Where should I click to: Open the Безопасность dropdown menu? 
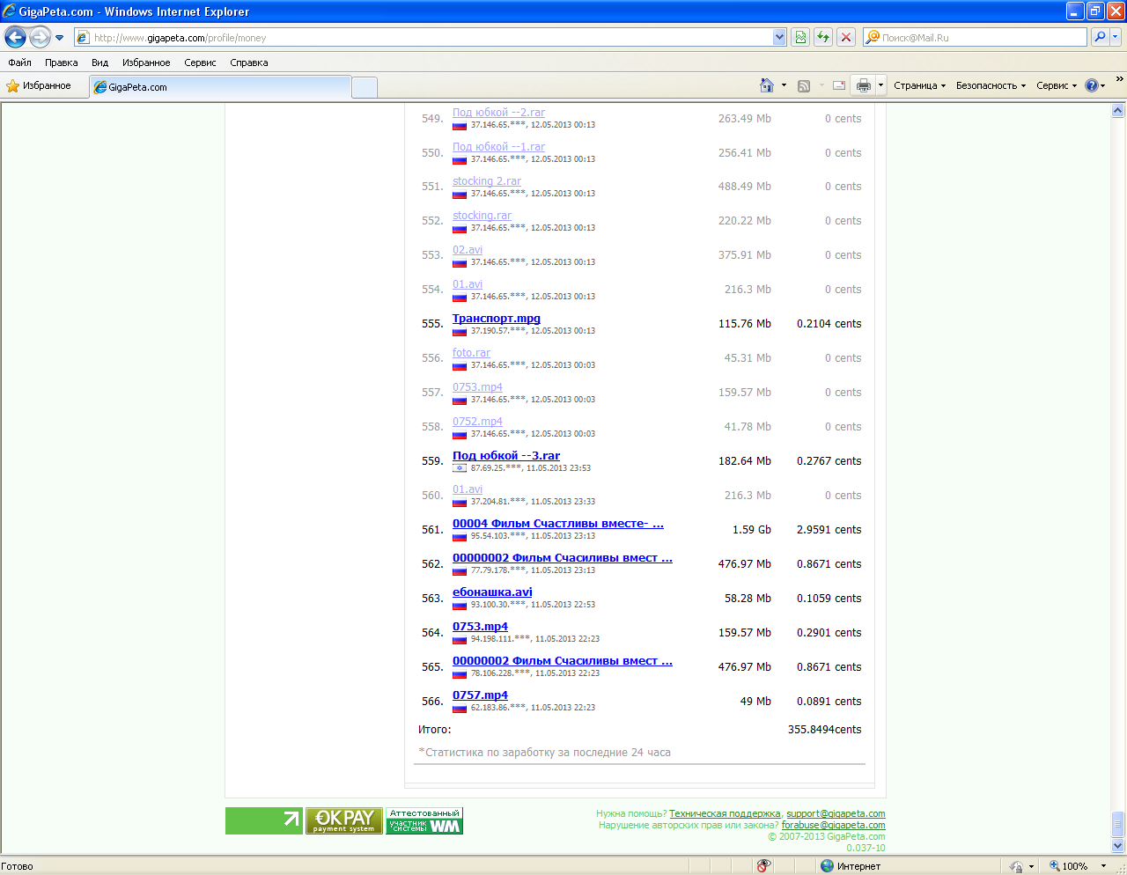pos(991,85)
